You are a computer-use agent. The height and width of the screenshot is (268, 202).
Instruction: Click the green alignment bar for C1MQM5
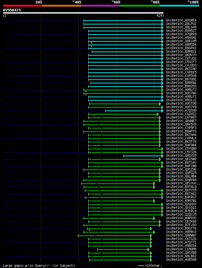123,249
